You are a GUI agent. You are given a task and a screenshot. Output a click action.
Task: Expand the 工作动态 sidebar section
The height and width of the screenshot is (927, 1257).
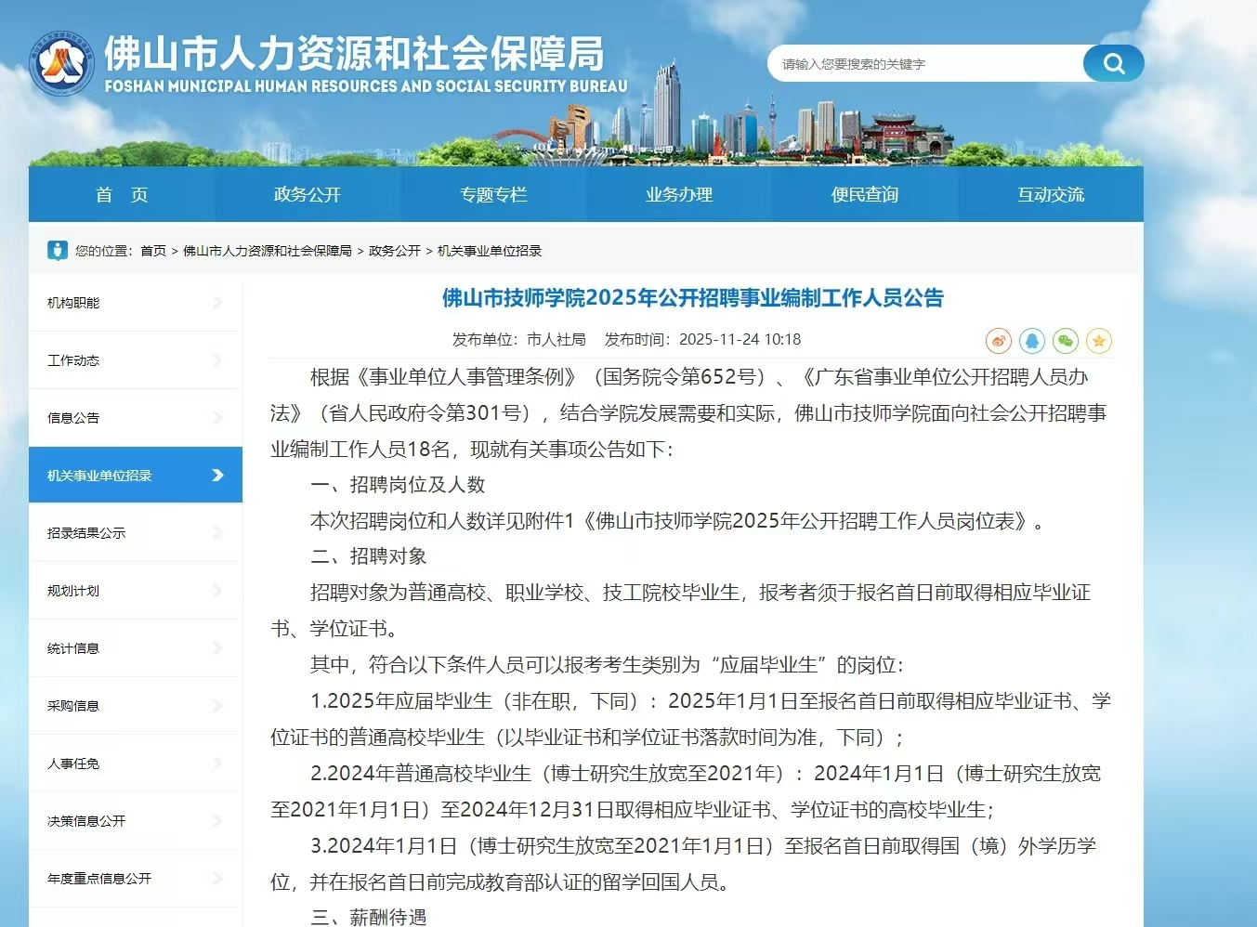pos(135,359)
